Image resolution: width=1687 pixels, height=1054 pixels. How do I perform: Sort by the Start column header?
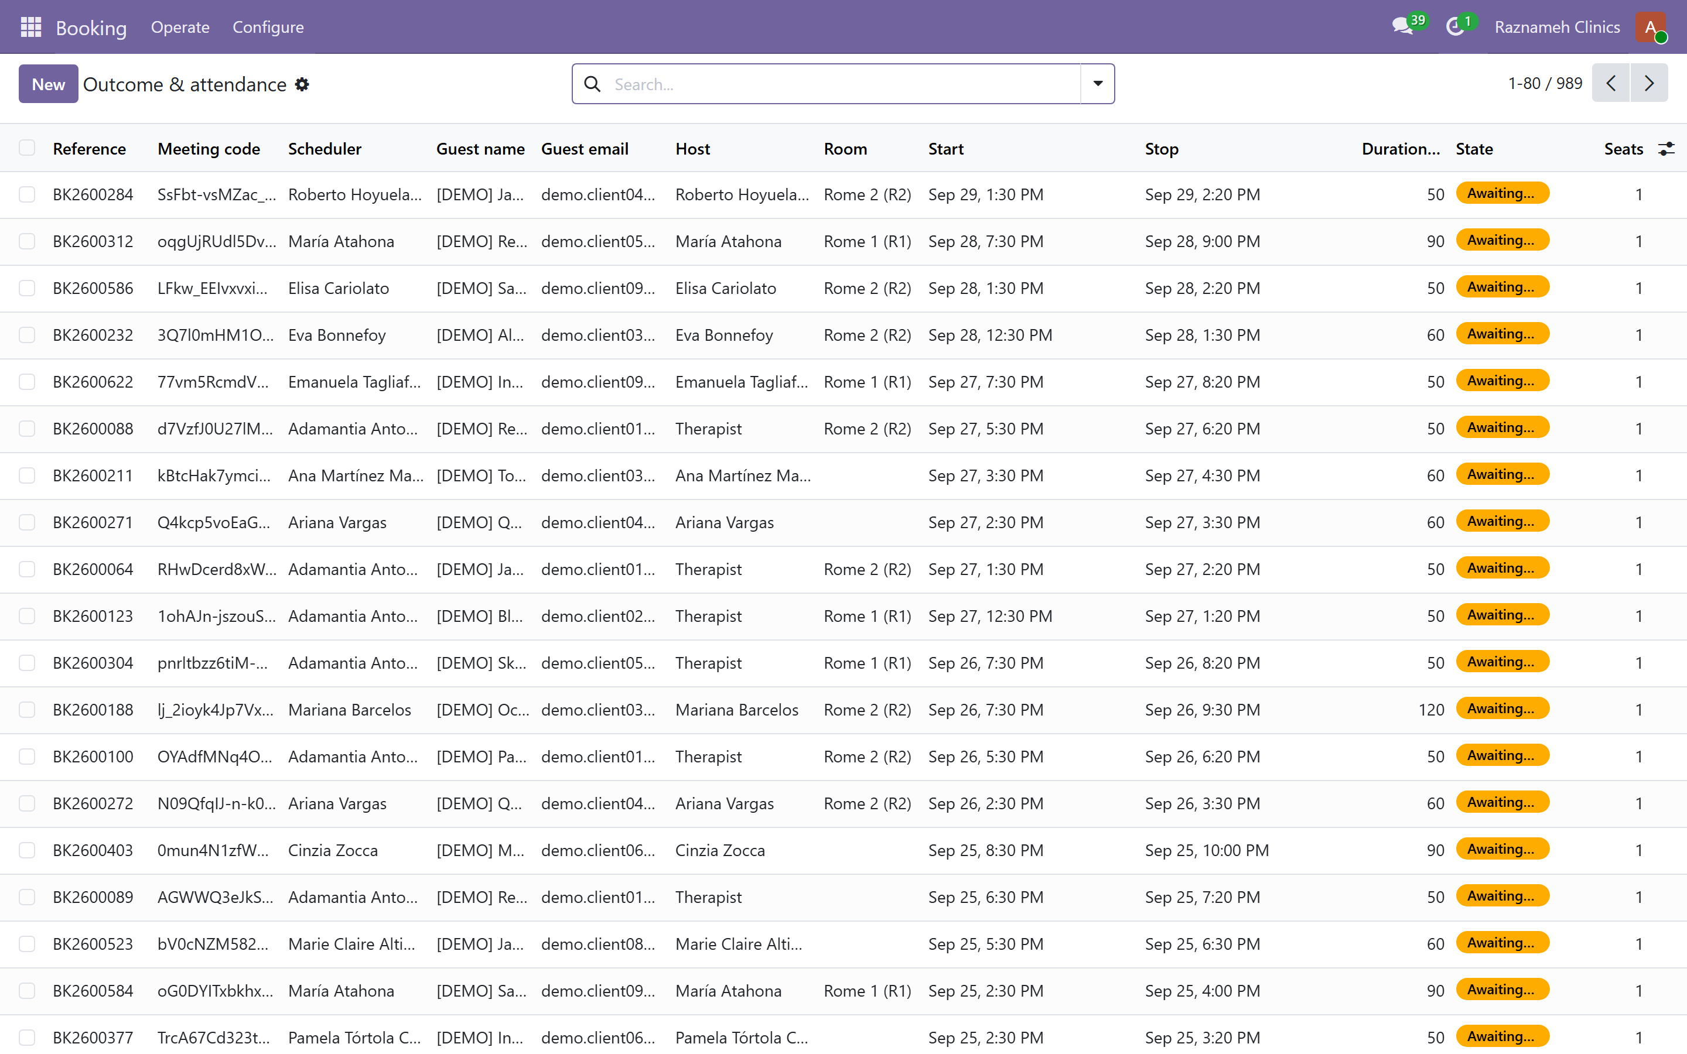point(946,149)
